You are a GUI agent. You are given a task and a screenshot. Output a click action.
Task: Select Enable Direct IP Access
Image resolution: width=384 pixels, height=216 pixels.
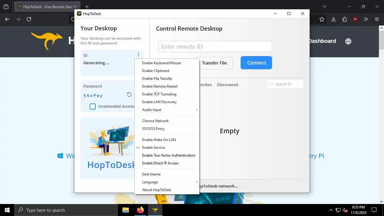[167, 163]
